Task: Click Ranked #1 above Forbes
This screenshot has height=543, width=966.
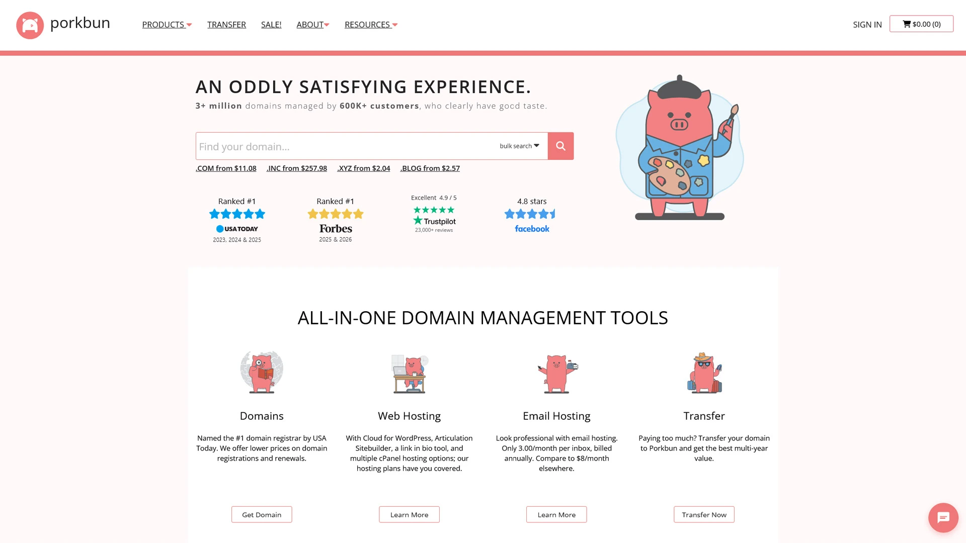Action: tap(336, 201)
